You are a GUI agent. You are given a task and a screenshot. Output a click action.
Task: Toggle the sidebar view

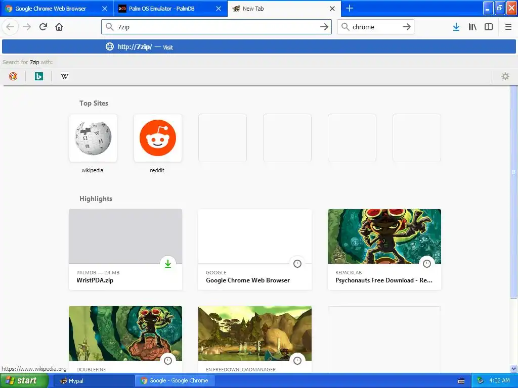[489, 27]
